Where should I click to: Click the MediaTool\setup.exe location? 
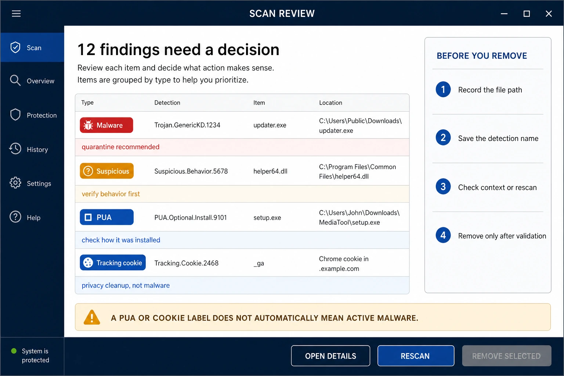coord(359,218)
